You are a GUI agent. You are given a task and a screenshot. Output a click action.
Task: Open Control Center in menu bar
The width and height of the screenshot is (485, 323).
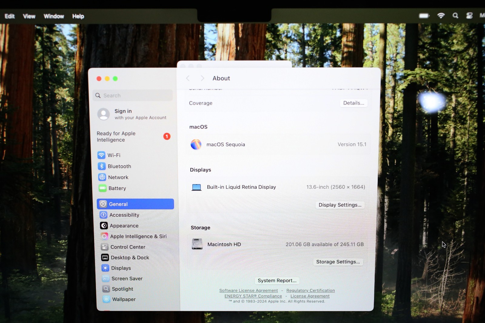pos(469,15)
